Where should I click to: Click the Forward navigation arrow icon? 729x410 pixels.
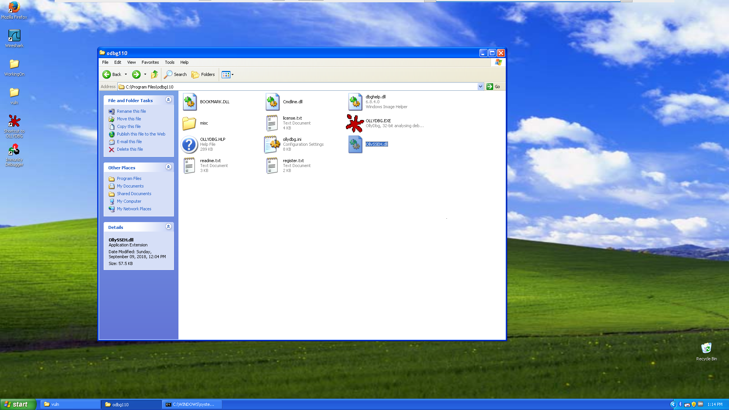(136, 74)
